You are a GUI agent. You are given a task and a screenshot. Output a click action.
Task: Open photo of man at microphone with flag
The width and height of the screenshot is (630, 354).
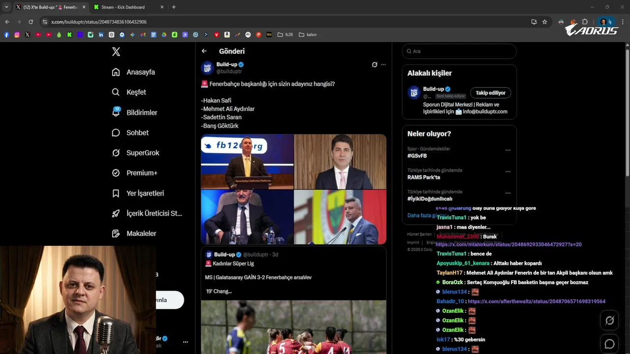[x=340, y=217]
